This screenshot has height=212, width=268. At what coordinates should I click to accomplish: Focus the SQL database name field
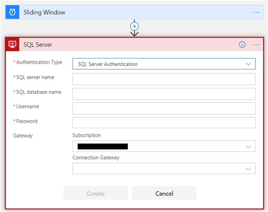164,94
